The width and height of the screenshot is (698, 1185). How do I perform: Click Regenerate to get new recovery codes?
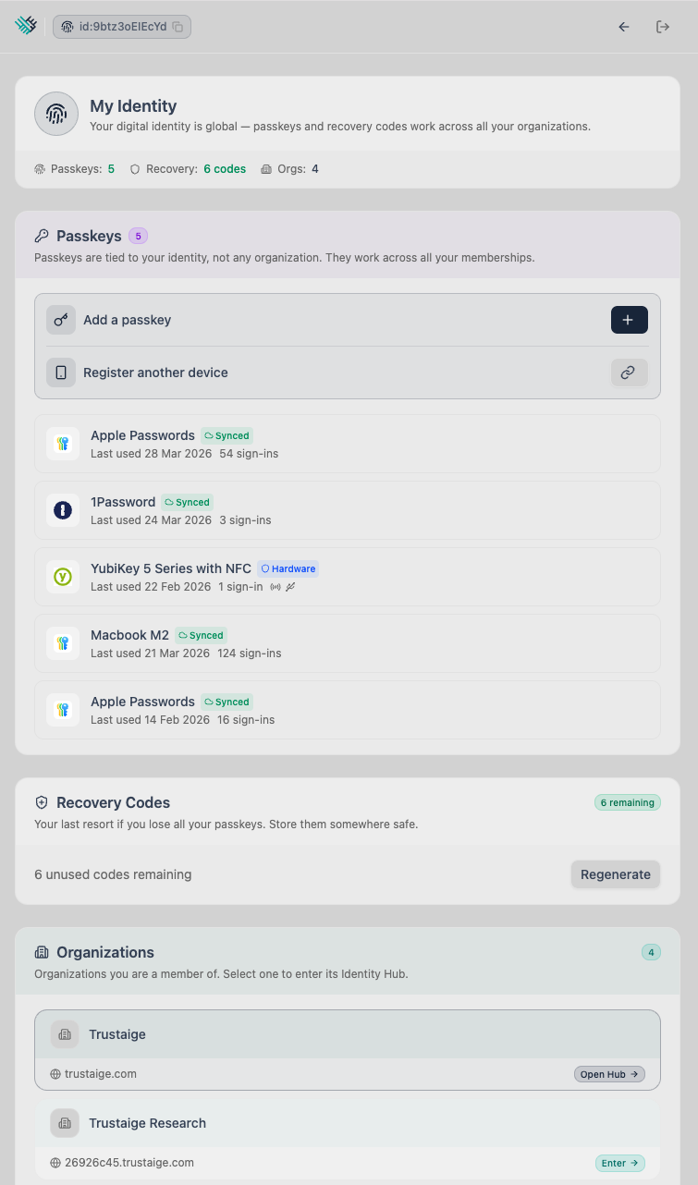pos(615,873)
